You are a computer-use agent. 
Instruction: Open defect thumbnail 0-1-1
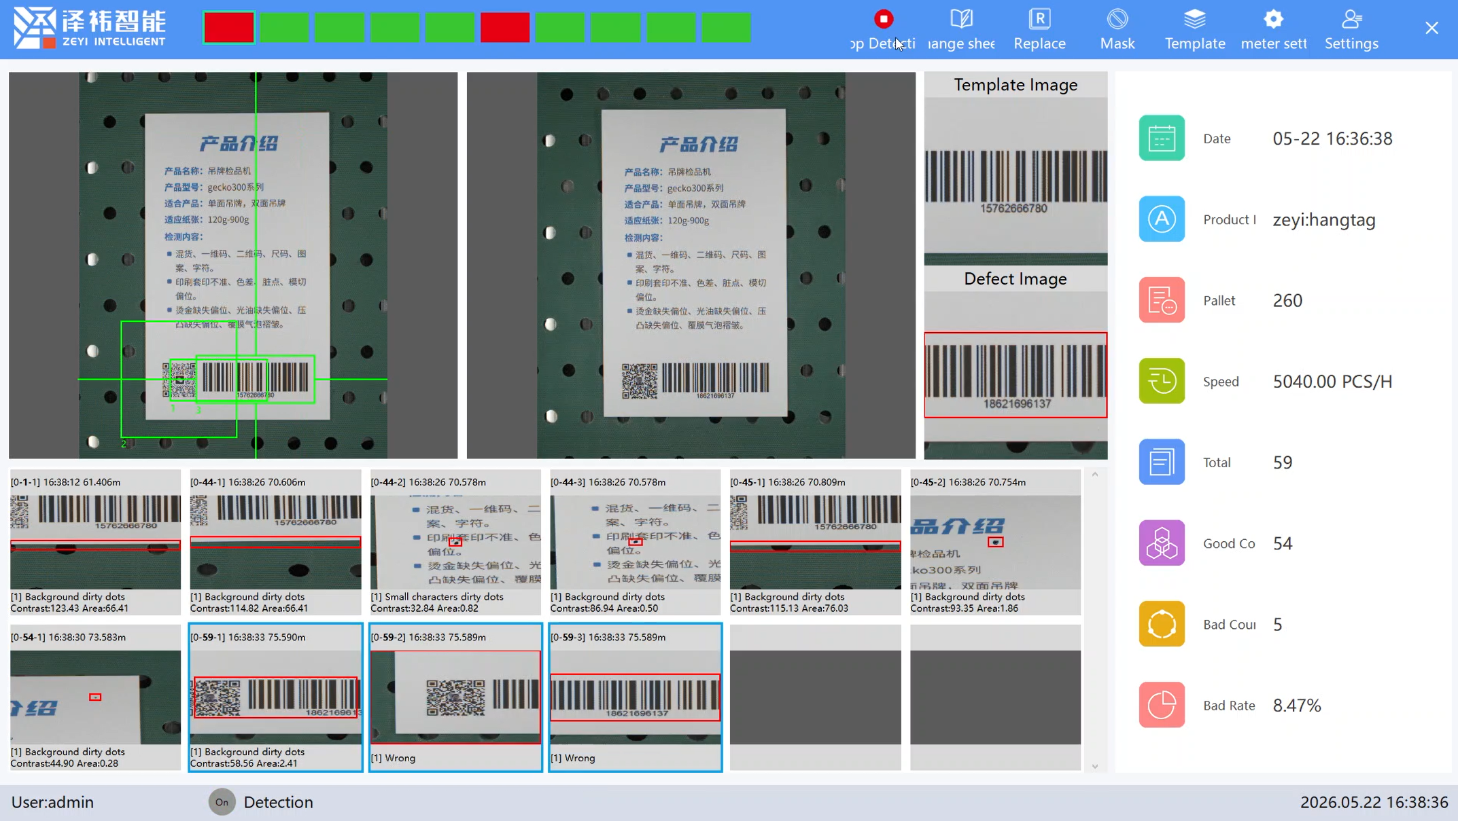[95, 542]
